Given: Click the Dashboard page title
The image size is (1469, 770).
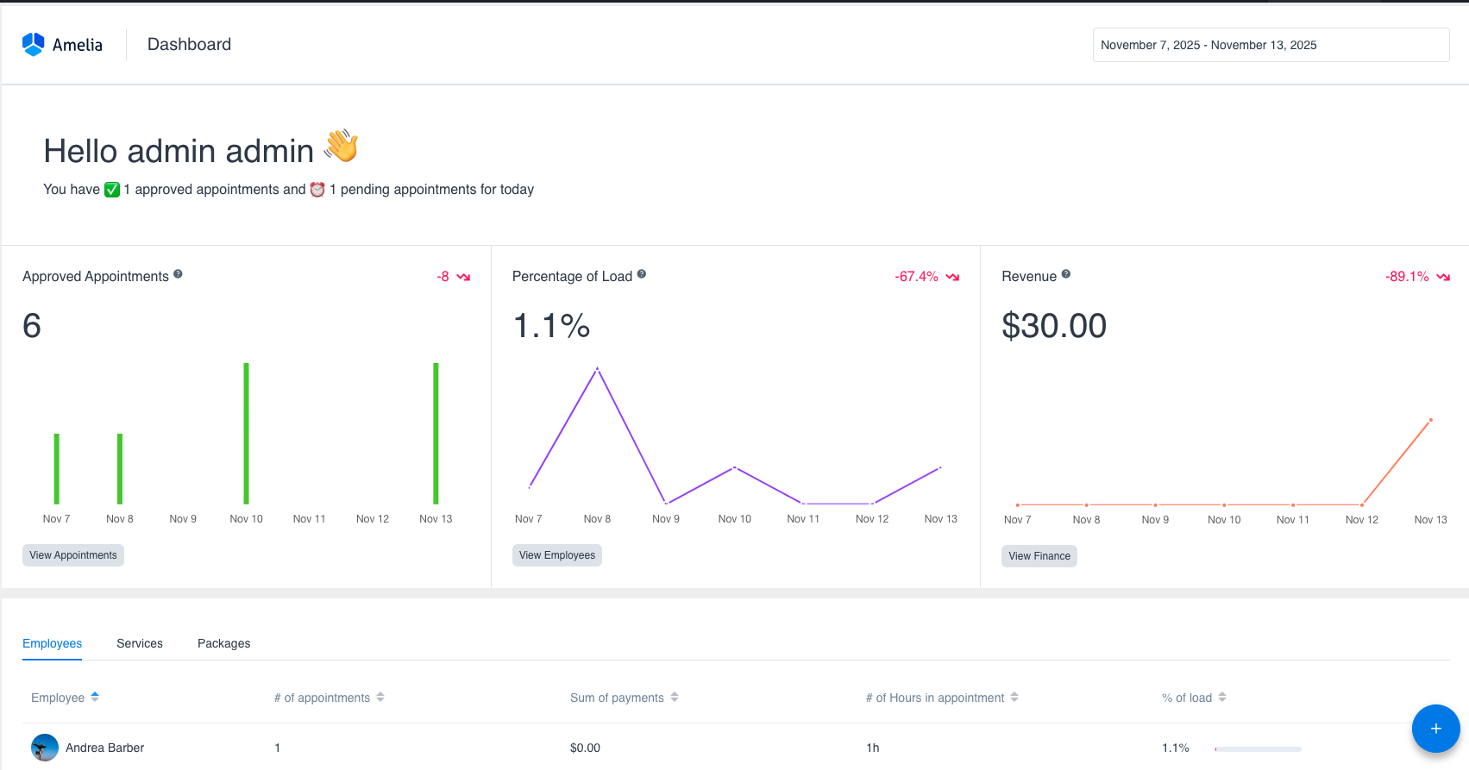Looking at the screenshot, I should point(190,44).
